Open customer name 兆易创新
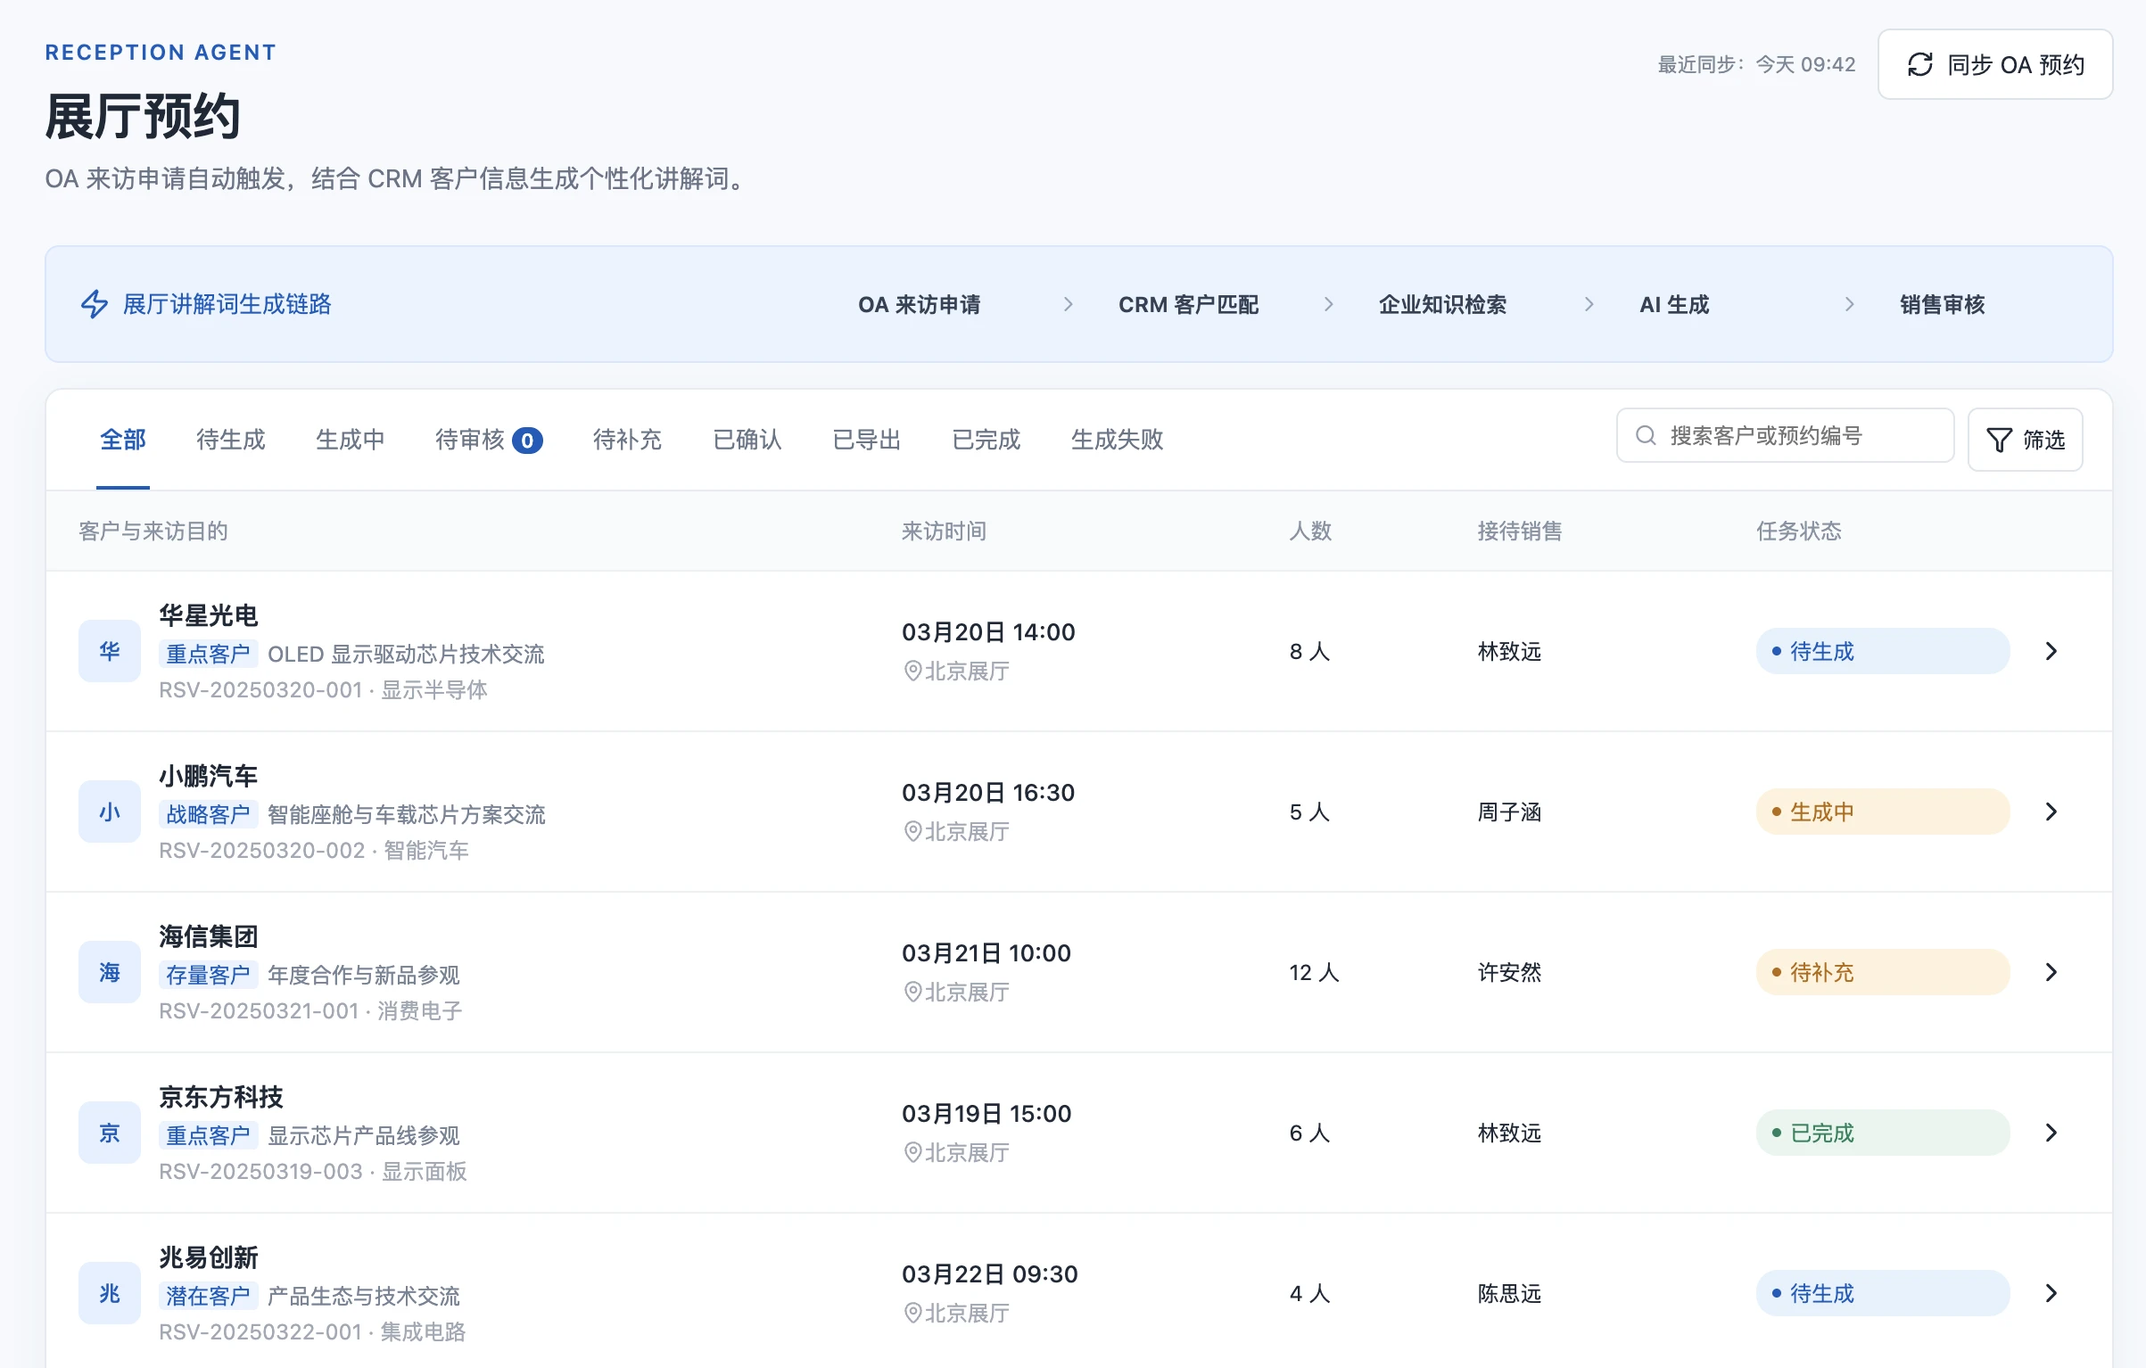The image size is (2146, 1368). point(209,1257)
